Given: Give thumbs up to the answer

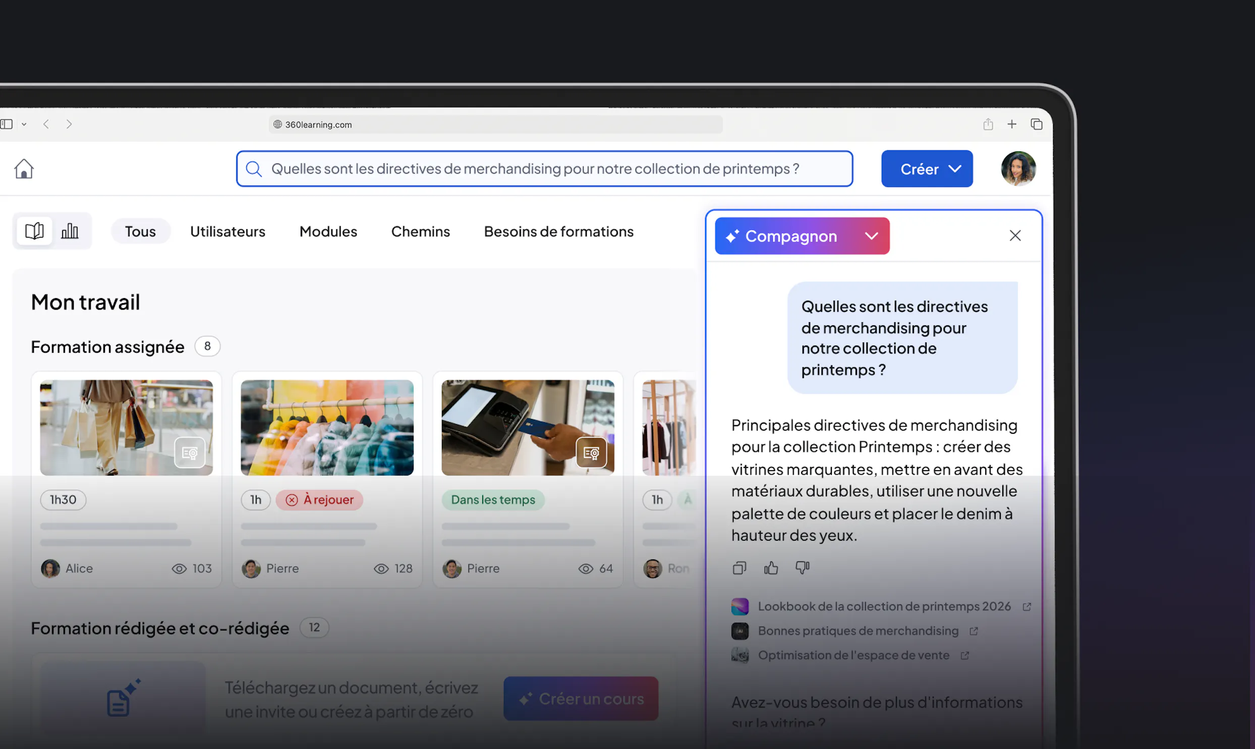Looking at the screenshot, I should [x=771, y=568].
